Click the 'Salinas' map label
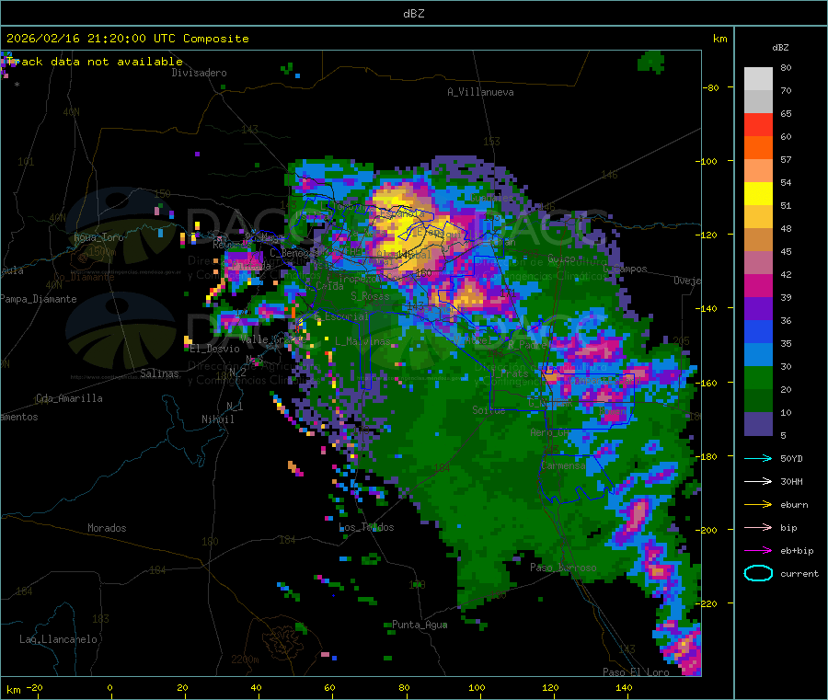The image size is (828, 700). pos(159,373)
